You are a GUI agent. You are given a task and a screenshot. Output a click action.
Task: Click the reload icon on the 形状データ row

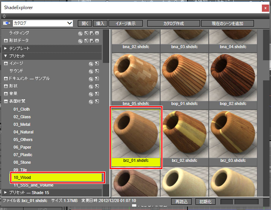tap(86, 41)
